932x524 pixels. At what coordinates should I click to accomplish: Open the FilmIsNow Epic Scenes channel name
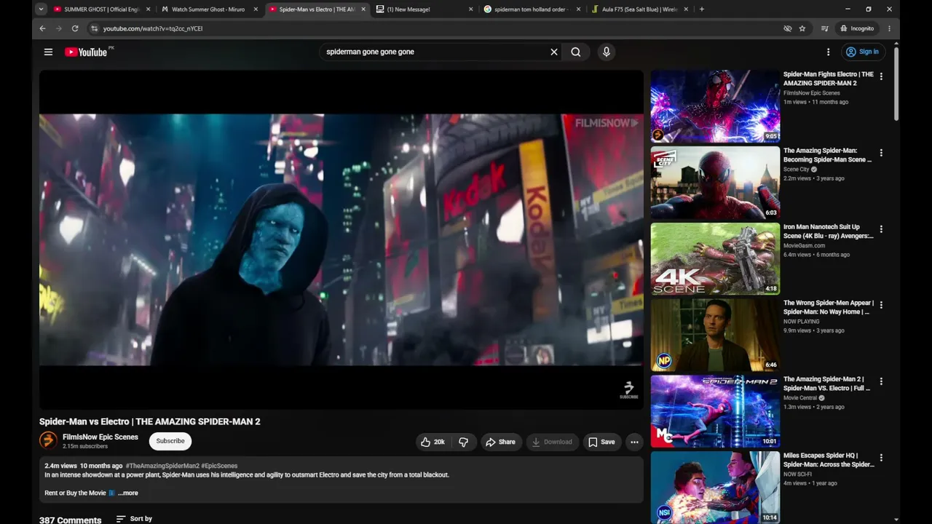pyautogui.click(x=100, y=437)
